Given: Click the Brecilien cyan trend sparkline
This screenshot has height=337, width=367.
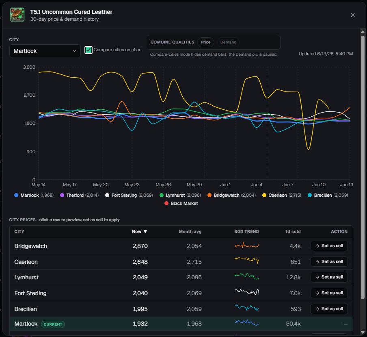Looking at the screenshot, I should 247,307.
